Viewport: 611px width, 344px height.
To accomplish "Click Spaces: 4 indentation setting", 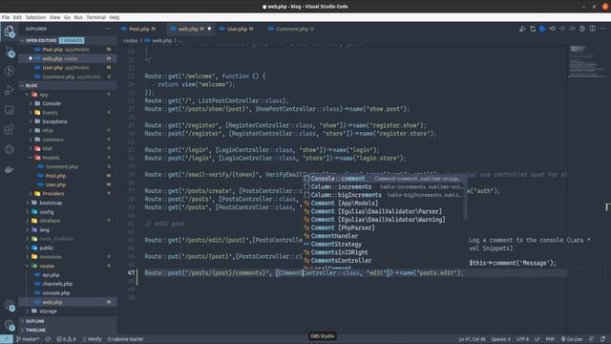I will click(500, 339).
